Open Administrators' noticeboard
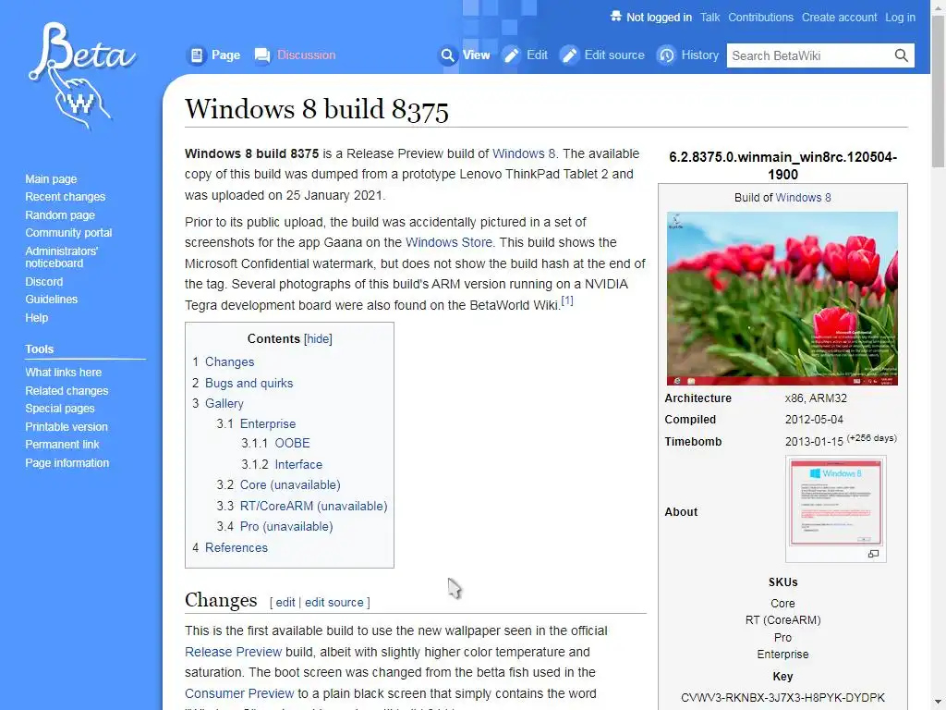The image size is (946, 710). [x=61, y=257]
